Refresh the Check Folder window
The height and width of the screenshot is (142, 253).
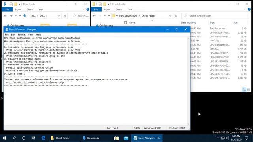tap(176, 16)
